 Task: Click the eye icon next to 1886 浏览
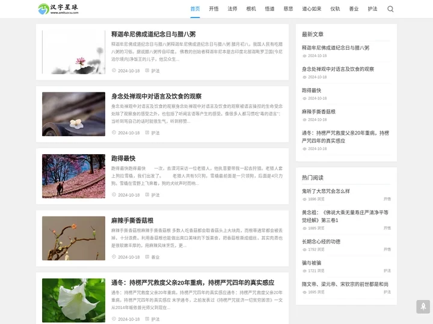point(304,199)
